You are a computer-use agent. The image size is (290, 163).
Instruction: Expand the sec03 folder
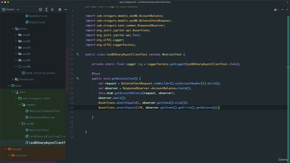point(16,48)
